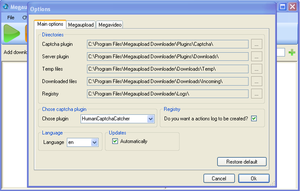The image size is (300, 191).
Task: Open the Language selection dropdown
Action: [95, 142]
